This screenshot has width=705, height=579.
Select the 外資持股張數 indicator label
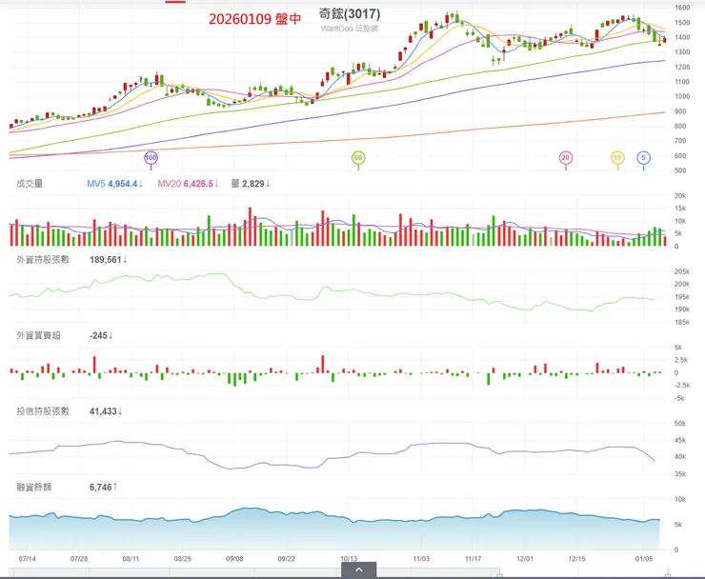(43, 259)
